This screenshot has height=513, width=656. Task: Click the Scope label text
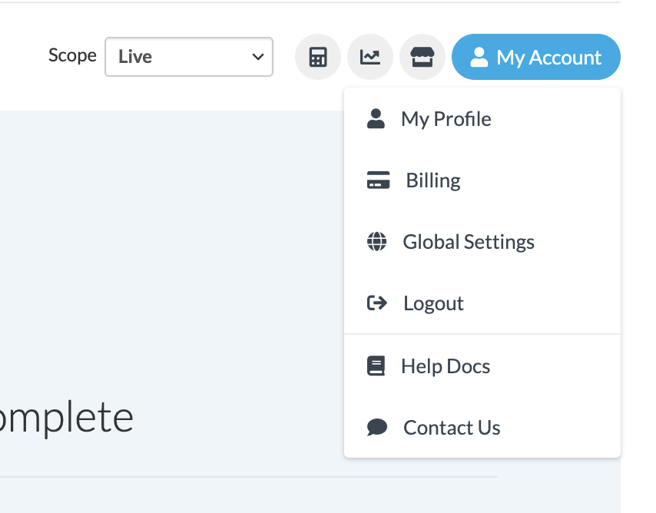(72, 55)
